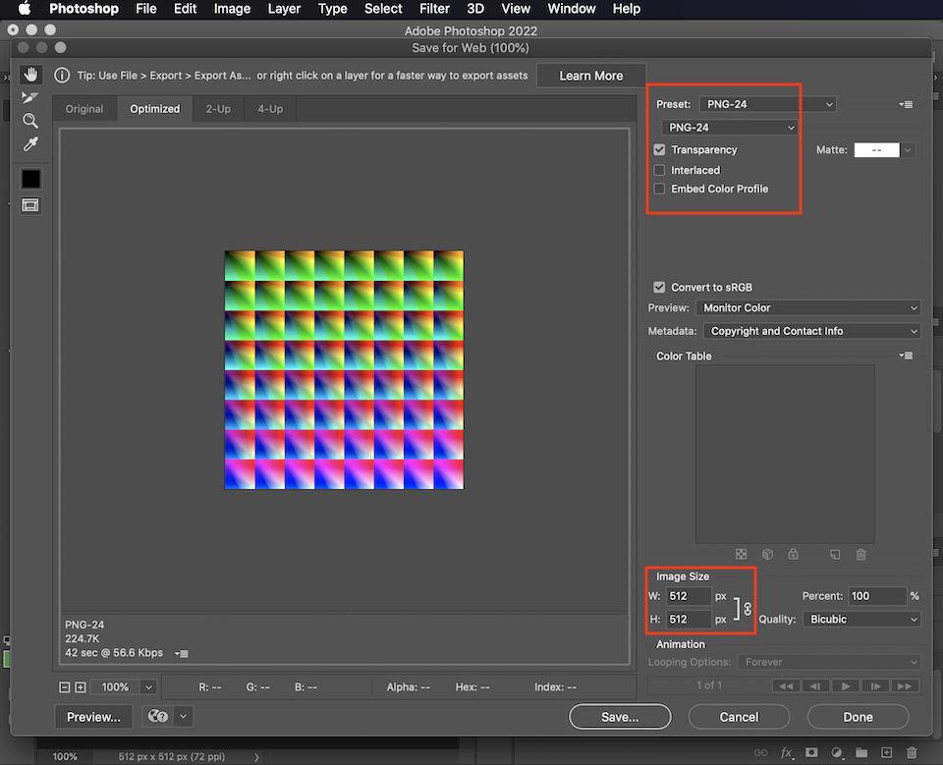Go to last animation frame
The height and width of the screenshot is (765, 943).
coord(905,685)
